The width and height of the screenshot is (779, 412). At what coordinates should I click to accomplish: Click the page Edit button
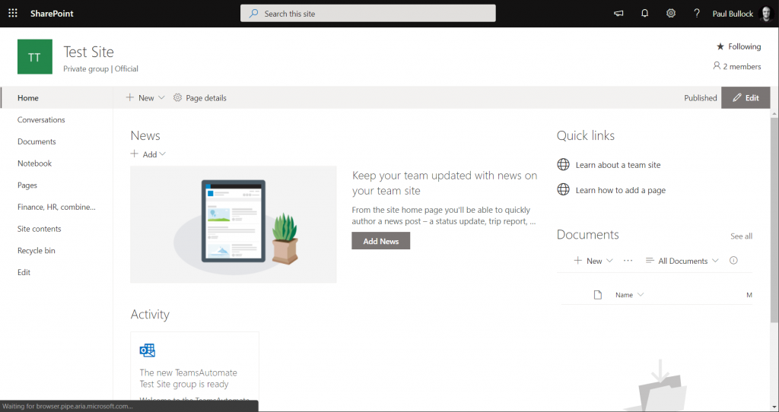(746, 98)
